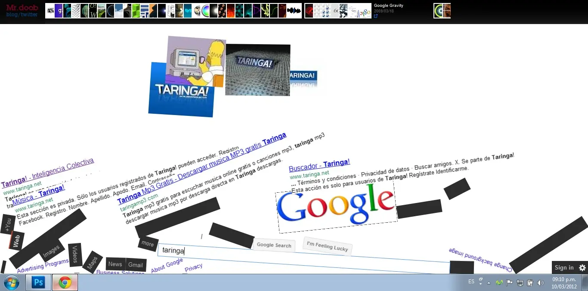This screenshot has height=291, width=588.
Task: Select the 'Videos' navigation item
Action: tap(75, 255)
